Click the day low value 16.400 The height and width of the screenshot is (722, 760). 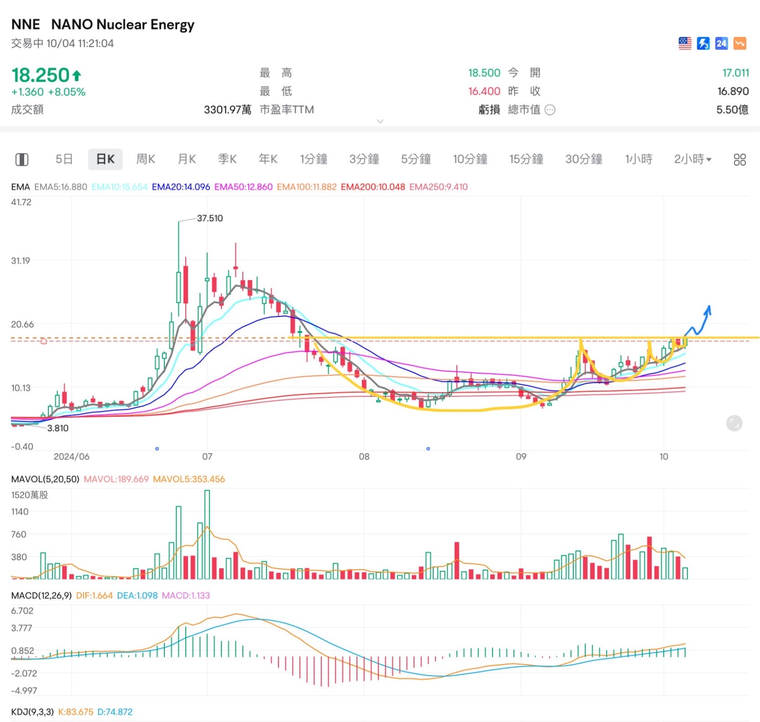484,91
